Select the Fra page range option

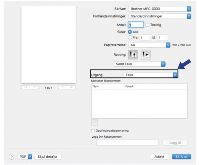point(130,38)
